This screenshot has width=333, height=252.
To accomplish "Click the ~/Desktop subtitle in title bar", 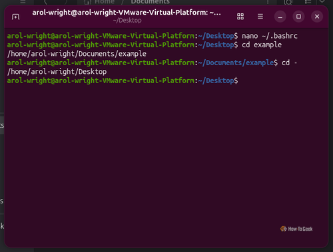I will (x=127, y=21).
